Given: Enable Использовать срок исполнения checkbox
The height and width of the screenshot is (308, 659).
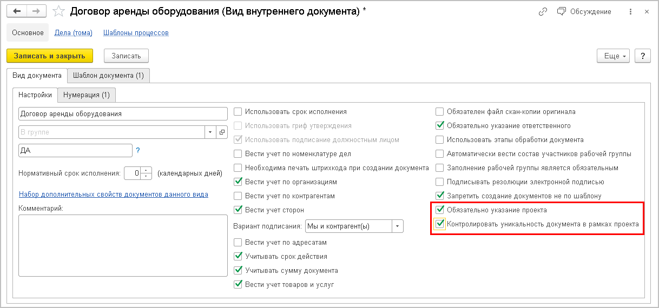Looking at the screenshot, I should click(x=238, y=112).
